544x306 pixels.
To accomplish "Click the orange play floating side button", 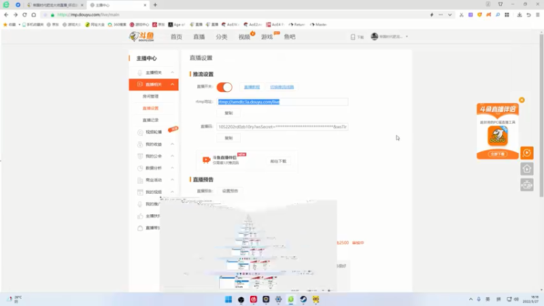I will [x=526, y=153].
